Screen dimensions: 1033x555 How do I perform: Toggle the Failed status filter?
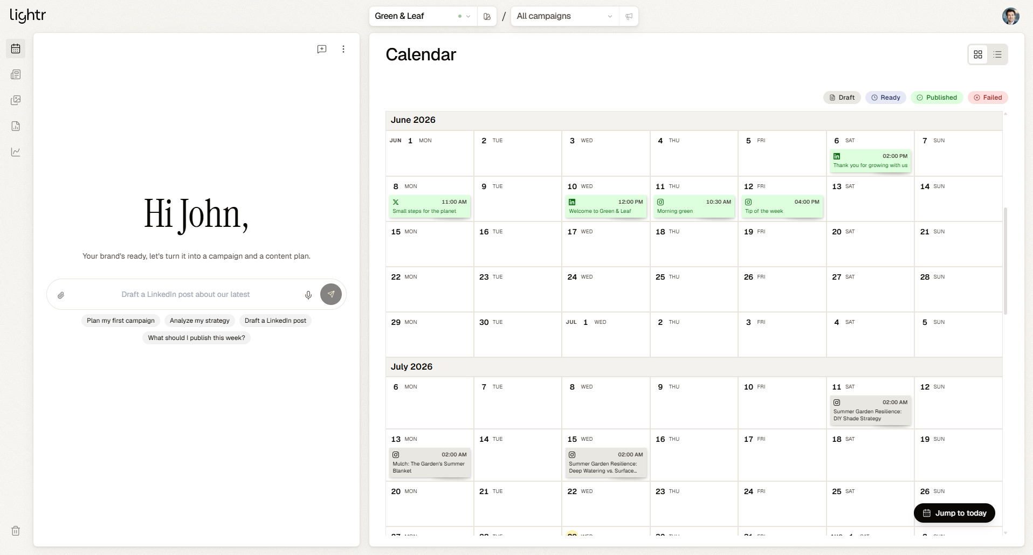point(988,98)
